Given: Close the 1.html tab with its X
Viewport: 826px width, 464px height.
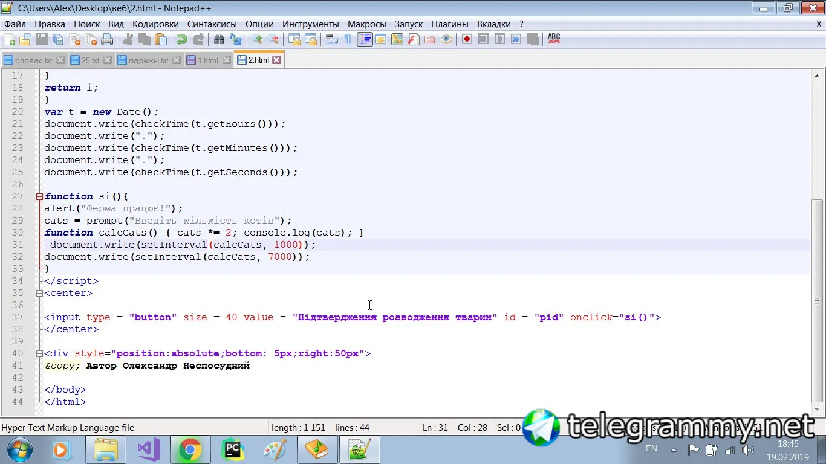Looking at the screenshot, I should click(227, 60).
